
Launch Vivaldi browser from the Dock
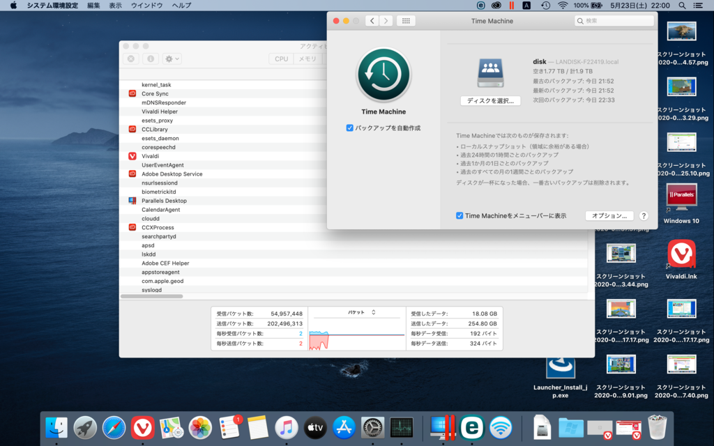[x=143, y=427]
